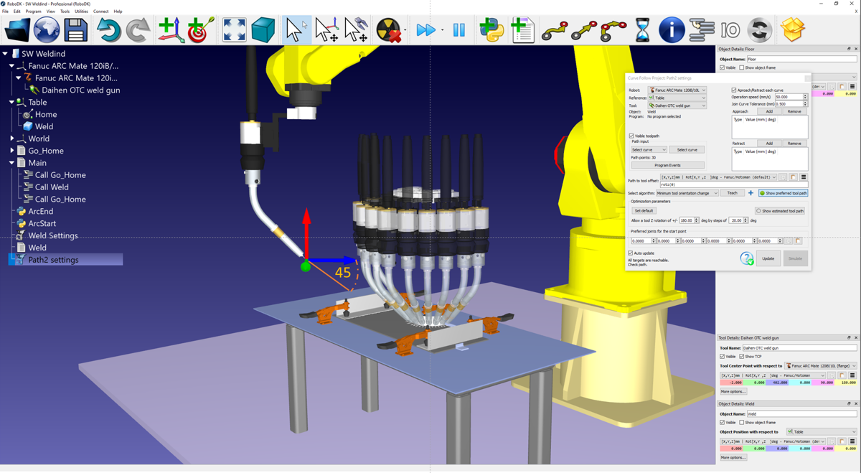The width and height of the screenshot is (861, 473).
Task: Add a set IO instruction
Action: tap(730, 30)
